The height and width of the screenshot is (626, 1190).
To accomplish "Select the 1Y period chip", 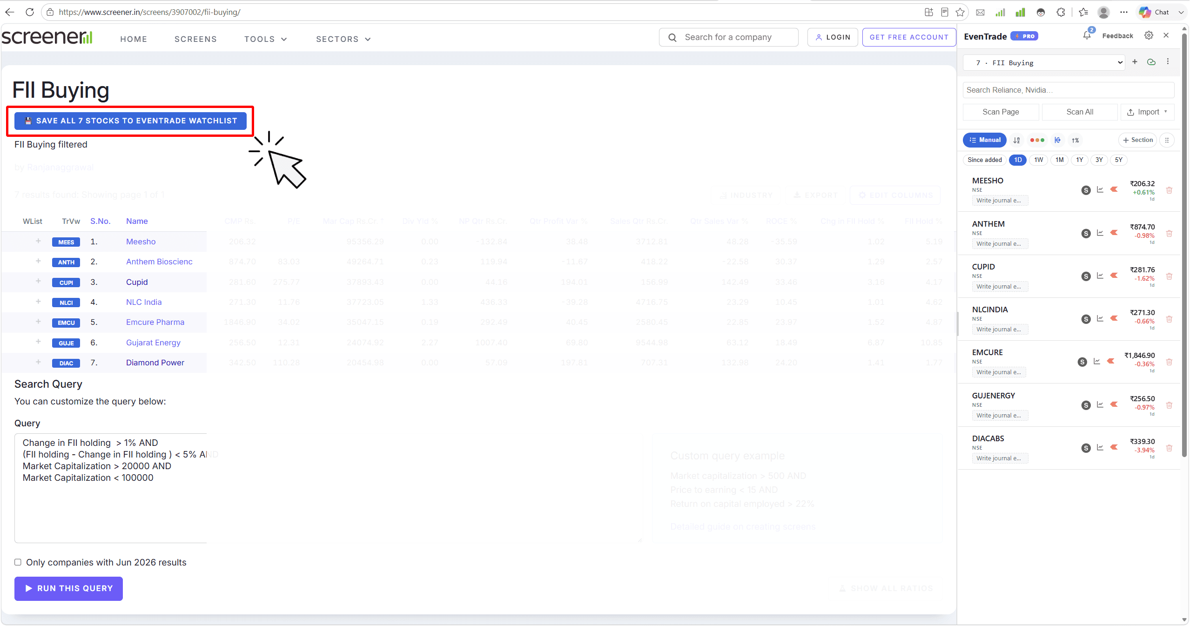I will 1080,160.
